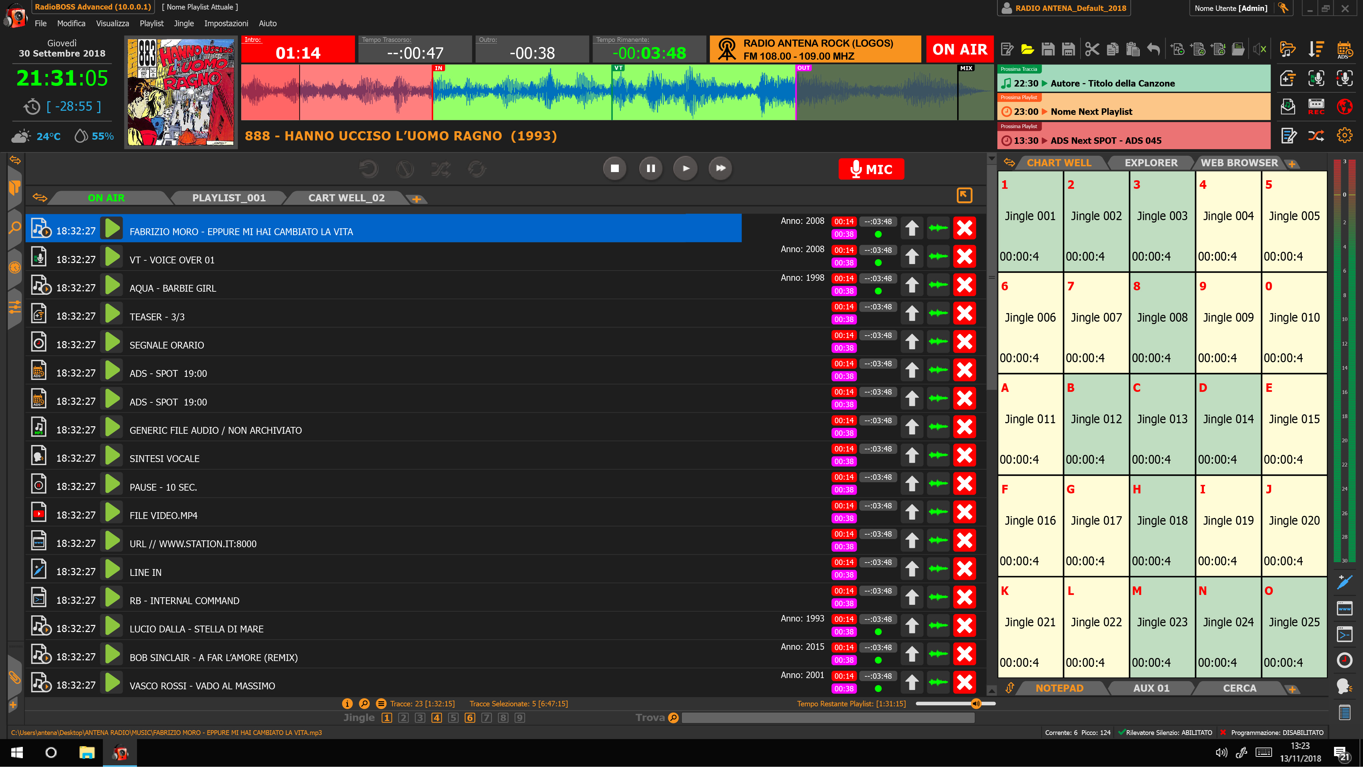Click the speech synthesis head icon at right
The image size is (1363, 767).
tap(1344, 686)
